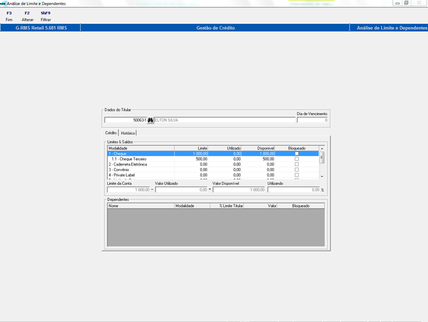Click the Gestão de Crédito header label
The height and width of the screenshot is (322, 428).
pyautogui.click(x=216, y=28)
